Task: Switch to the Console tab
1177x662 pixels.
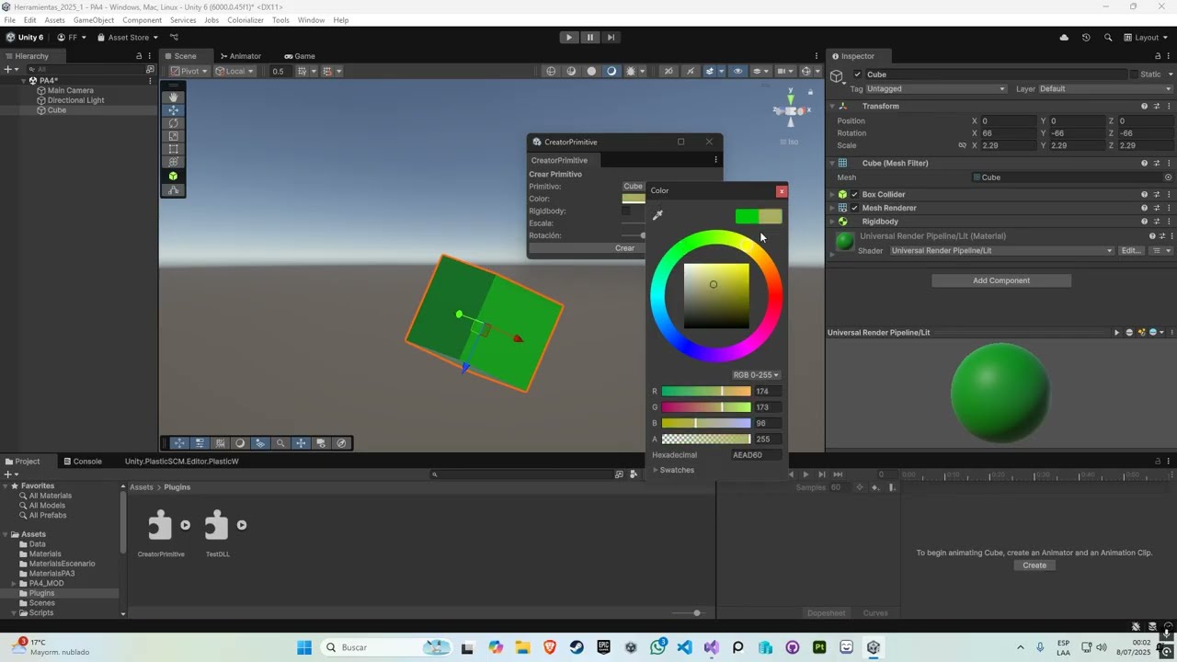Action: [x=83, y=462]
